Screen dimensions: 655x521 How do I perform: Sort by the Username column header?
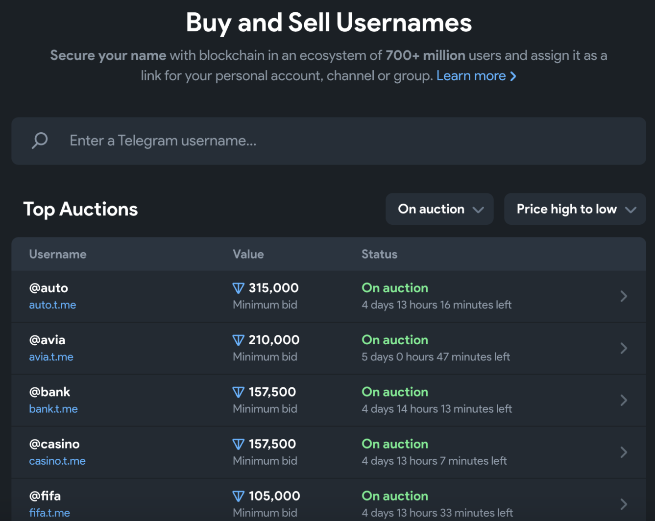click(x=58, y=254)
